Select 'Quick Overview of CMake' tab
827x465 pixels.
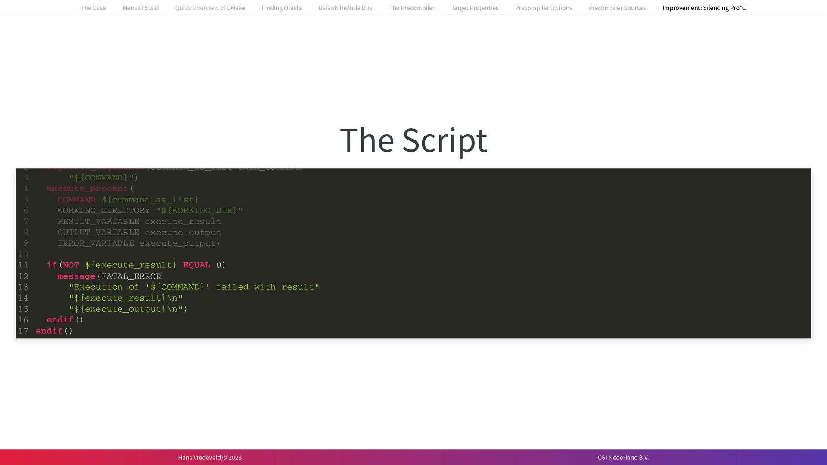click(210, 8)
